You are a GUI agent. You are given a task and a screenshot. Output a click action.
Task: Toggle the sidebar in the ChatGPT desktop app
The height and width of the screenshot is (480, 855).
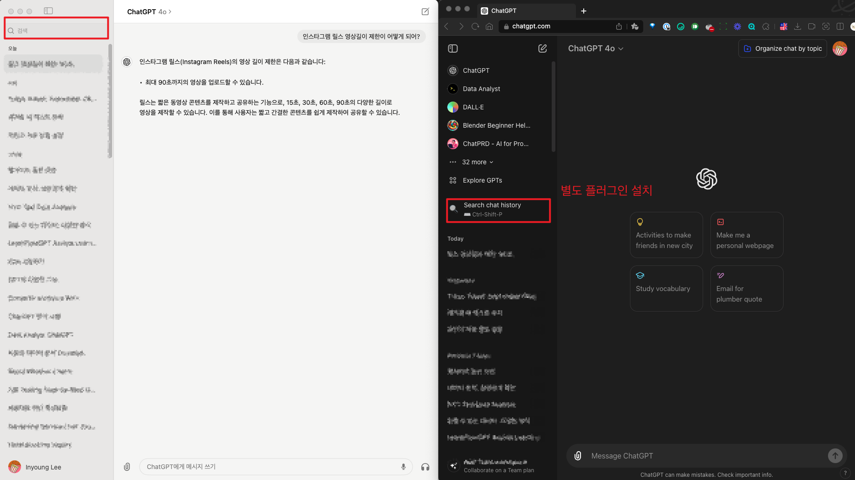(x=48, y=11)
